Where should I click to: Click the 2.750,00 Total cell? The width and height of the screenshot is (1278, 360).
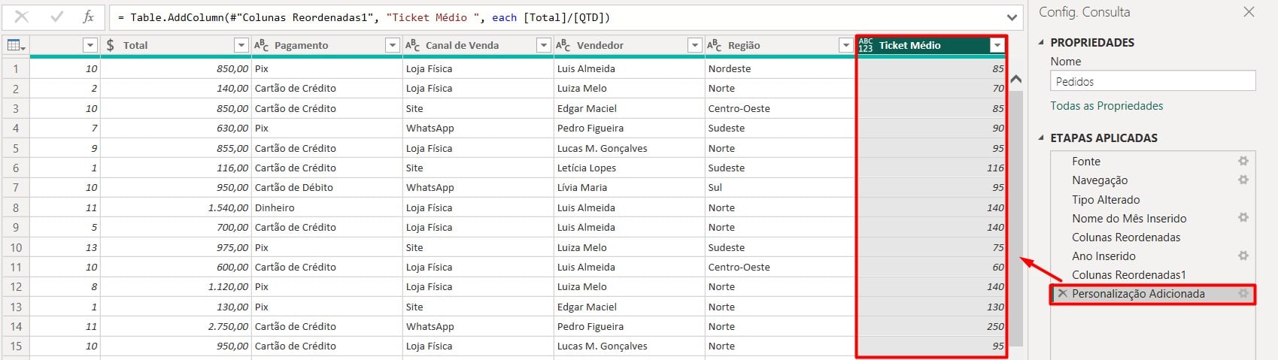tap(176, 327)
